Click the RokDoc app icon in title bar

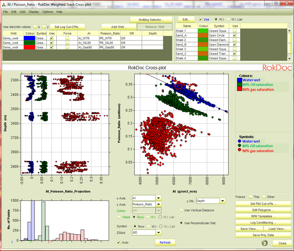click(5, 4)
